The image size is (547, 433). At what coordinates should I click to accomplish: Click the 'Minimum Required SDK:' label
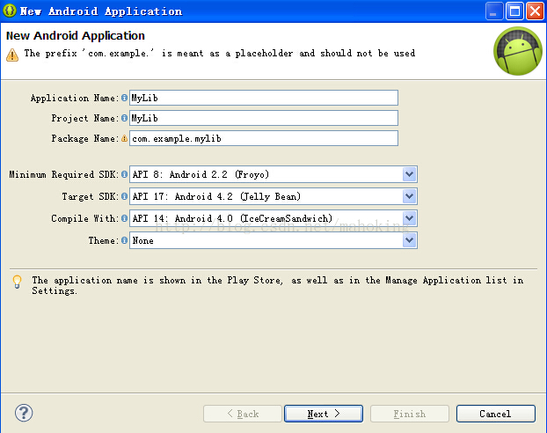point(64,174)
